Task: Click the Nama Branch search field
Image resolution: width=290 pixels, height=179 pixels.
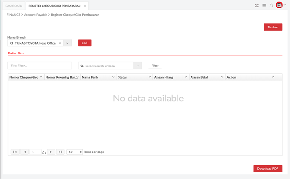Action: pyautogui.click(x=35, y=43)
